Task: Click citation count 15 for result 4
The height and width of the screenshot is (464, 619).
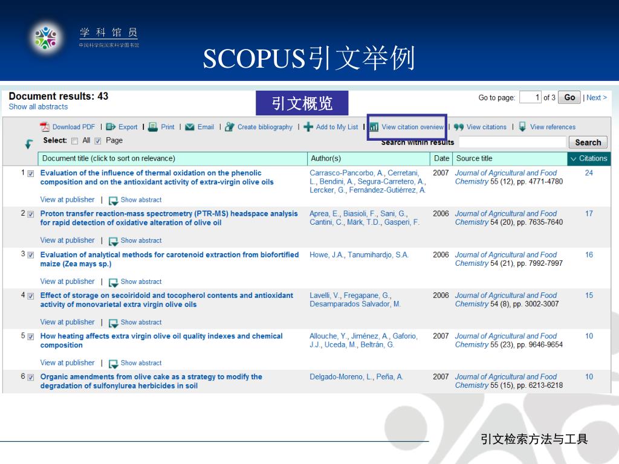Action: click(589, 295)
